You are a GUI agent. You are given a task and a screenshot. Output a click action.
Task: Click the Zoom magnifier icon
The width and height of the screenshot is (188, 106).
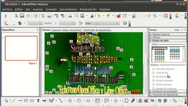[155, 16]
